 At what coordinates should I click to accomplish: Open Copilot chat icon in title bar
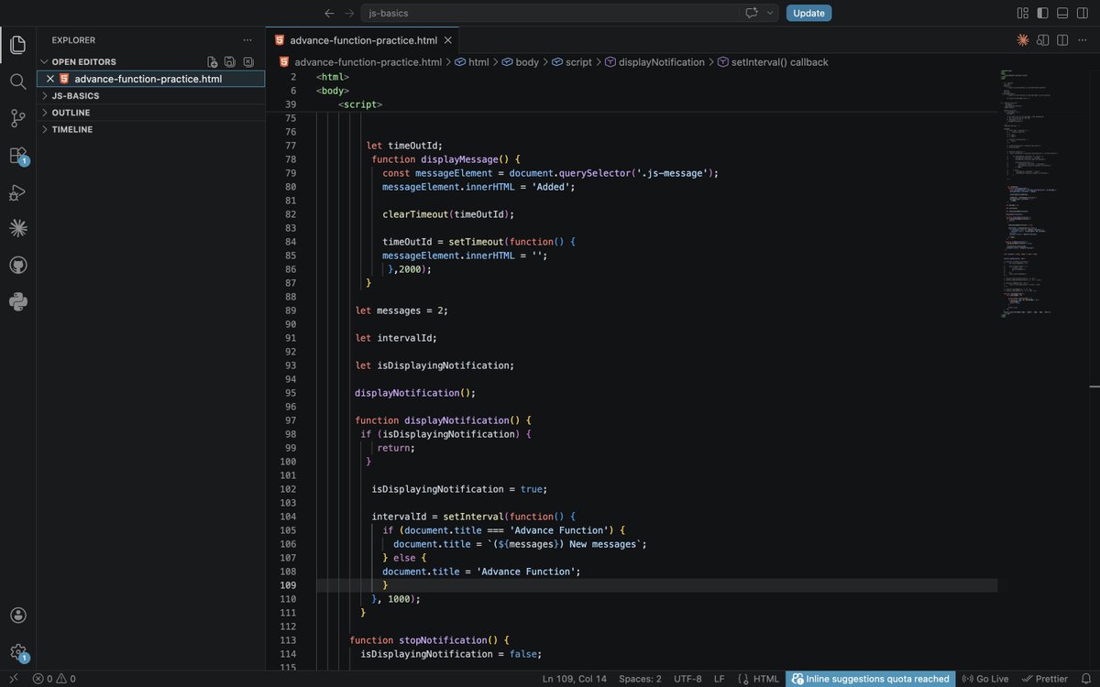click(752, 13)
